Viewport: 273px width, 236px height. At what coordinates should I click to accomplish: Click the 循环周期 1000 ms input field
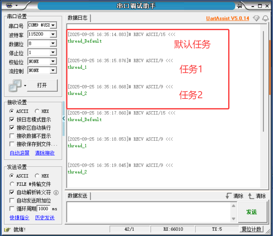(44, 209)
